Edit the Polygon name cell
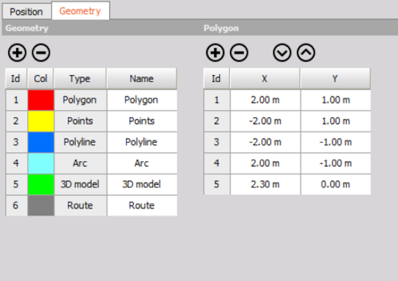Image resolution: width=398 pixels, height=281 pixels. click(141, 100)
